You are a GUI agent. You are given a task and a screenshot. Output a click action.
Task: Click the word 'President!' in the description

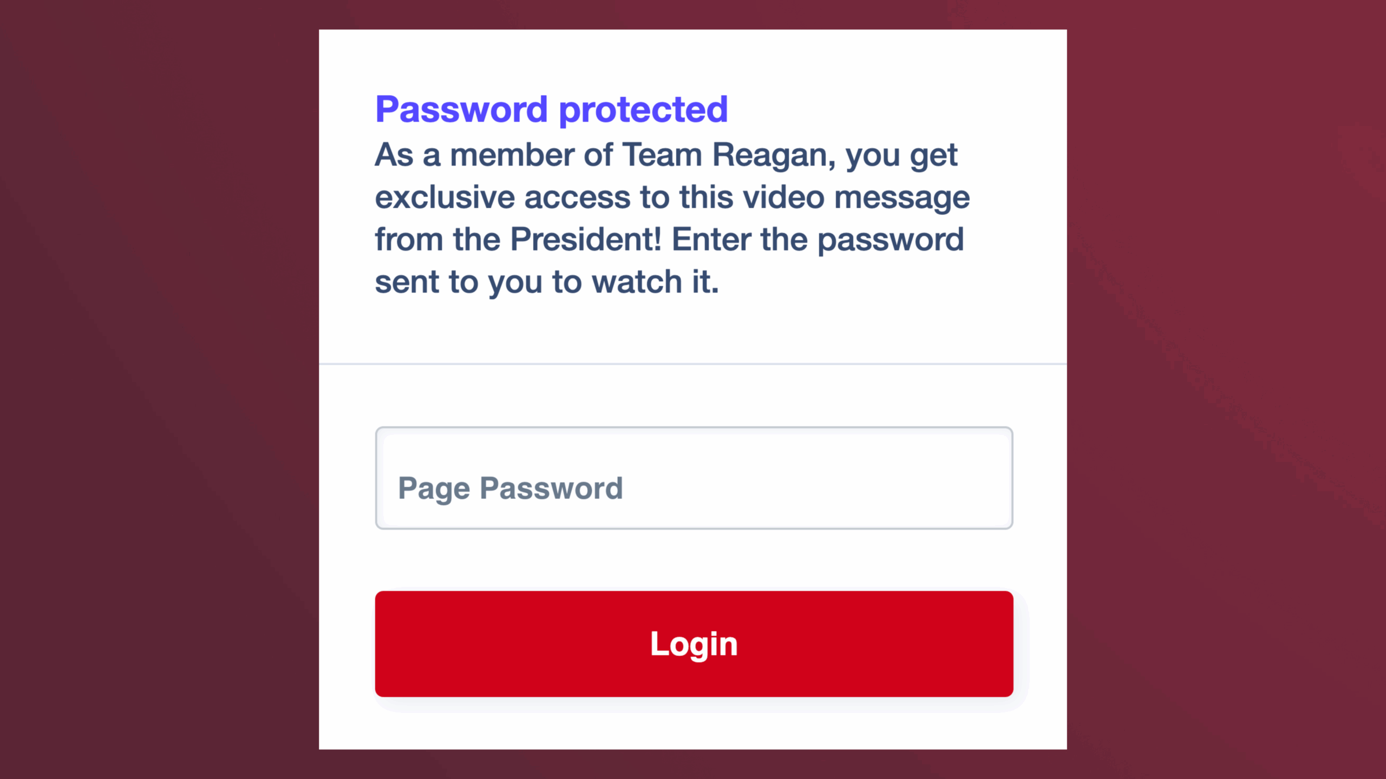[585, 239]
